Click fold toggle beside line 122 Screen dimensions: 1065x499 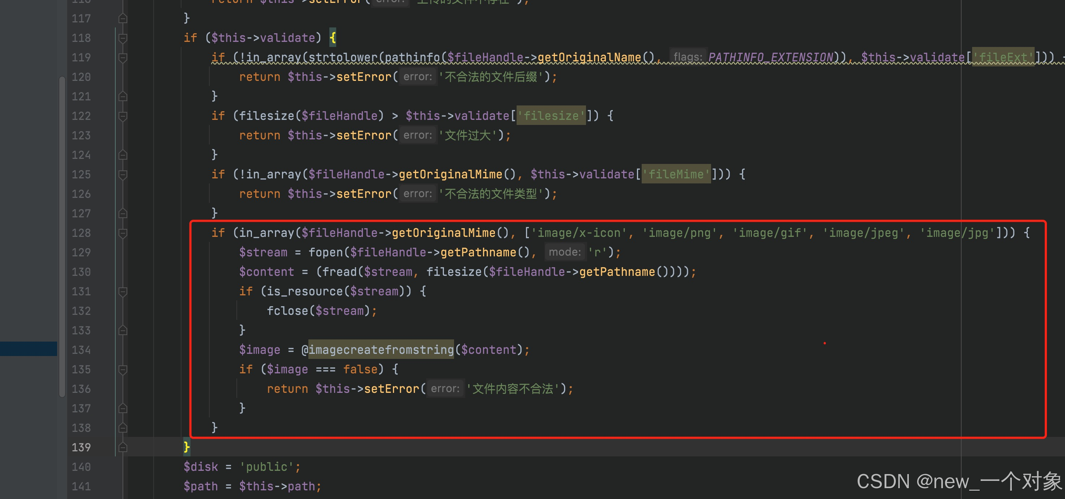pos(123,116)
